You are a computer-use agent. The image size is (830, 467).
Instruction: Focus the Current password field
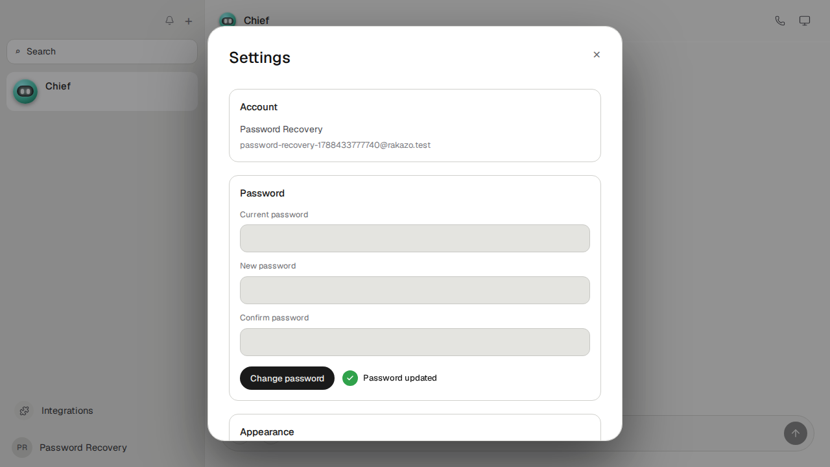pyautogui.click(x=415, y=238)
